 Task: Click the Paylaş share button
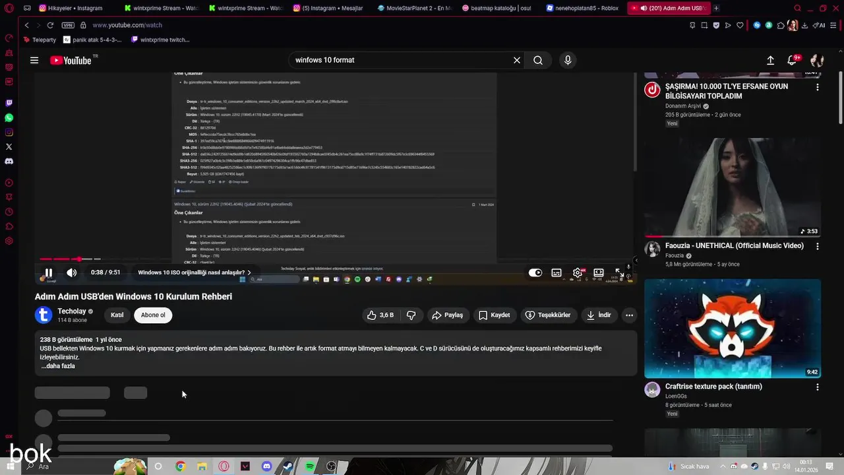448,315
